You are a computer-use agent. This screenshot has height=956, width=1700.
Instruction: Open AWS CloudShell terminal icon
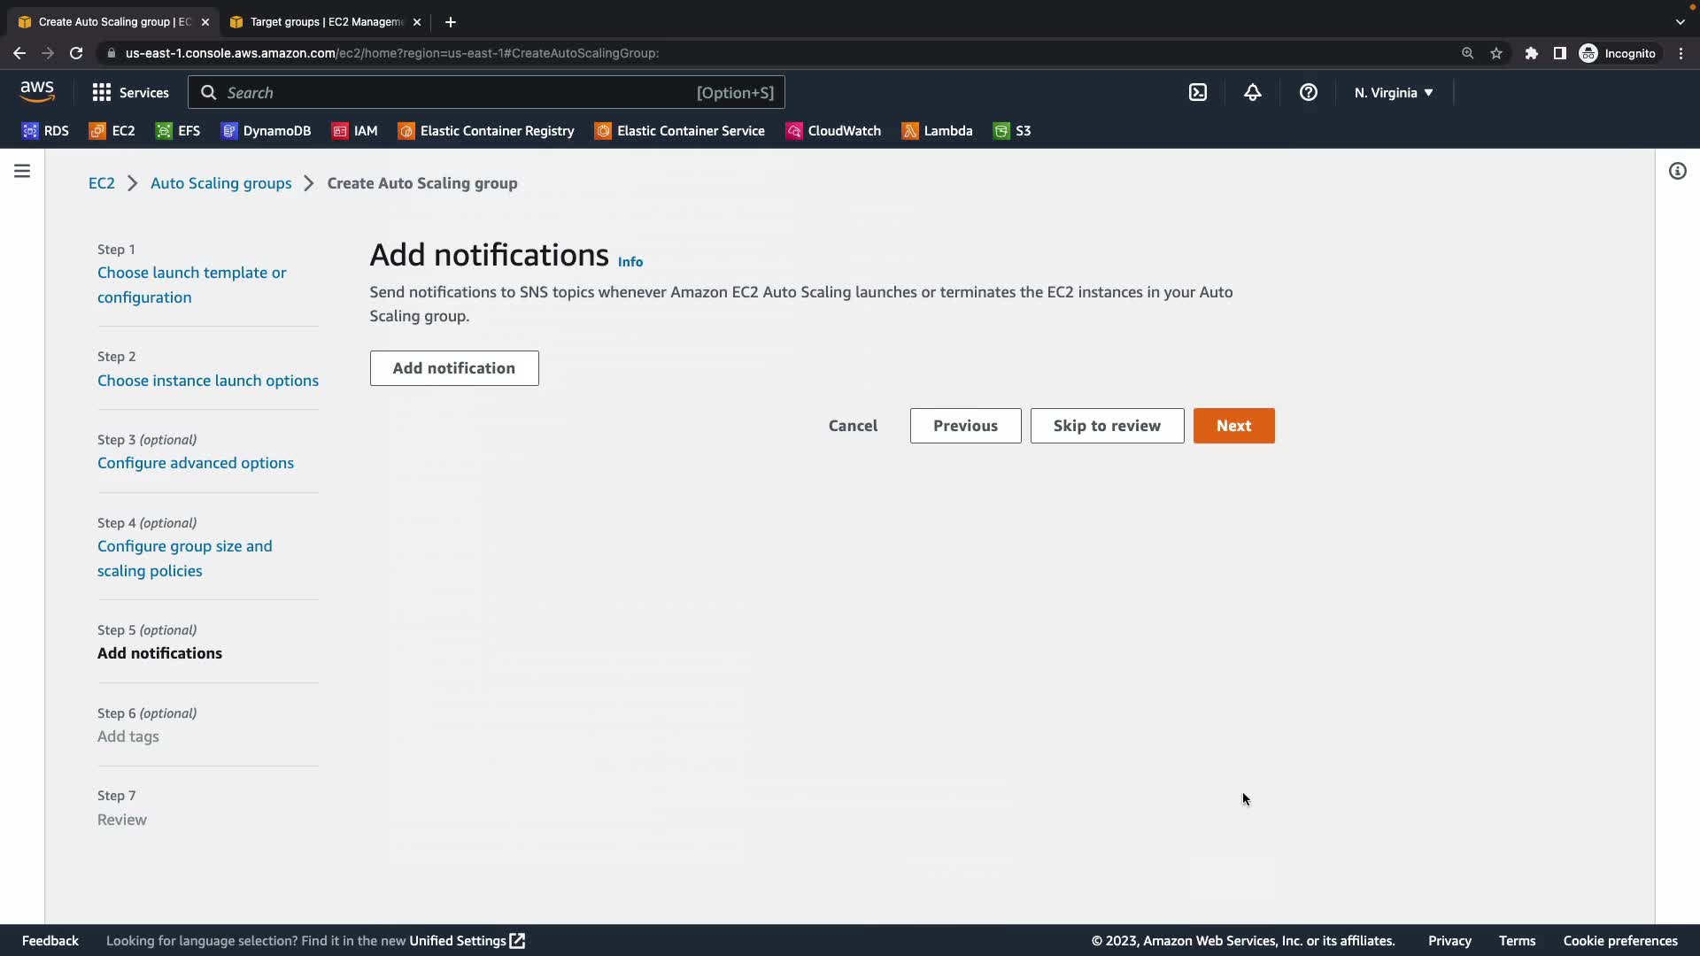click(1197, 92)
